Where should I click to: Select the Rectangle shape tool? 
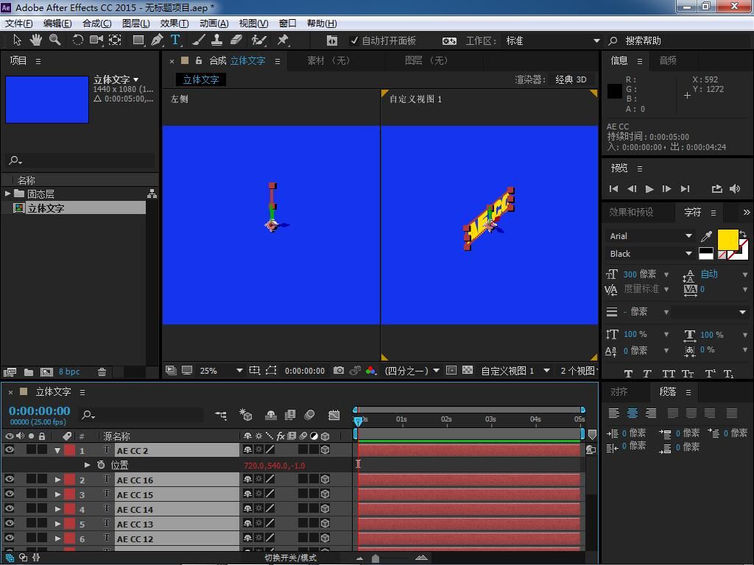pyautogui.click(x=138, y=40)
